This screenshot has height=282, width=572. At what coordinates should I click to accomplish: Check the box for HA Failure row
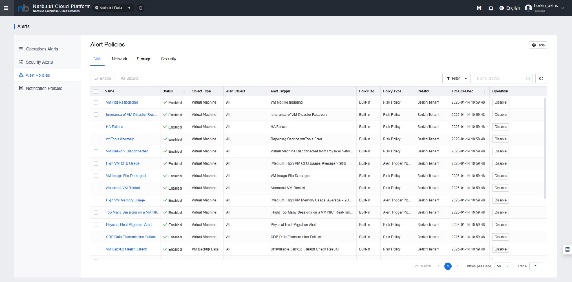[96, 127]
